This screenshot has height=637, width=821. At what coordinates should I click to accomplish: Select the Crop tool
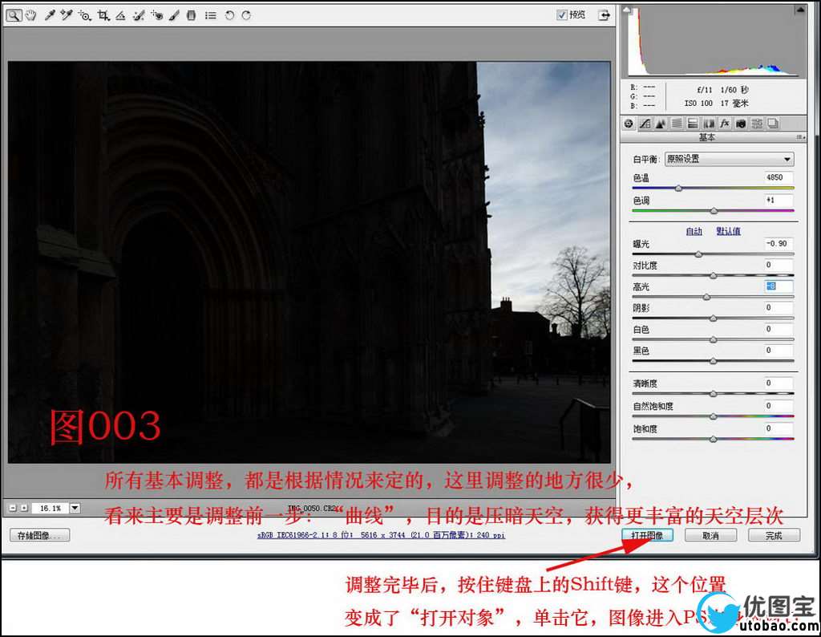click(x=103, y=16)
